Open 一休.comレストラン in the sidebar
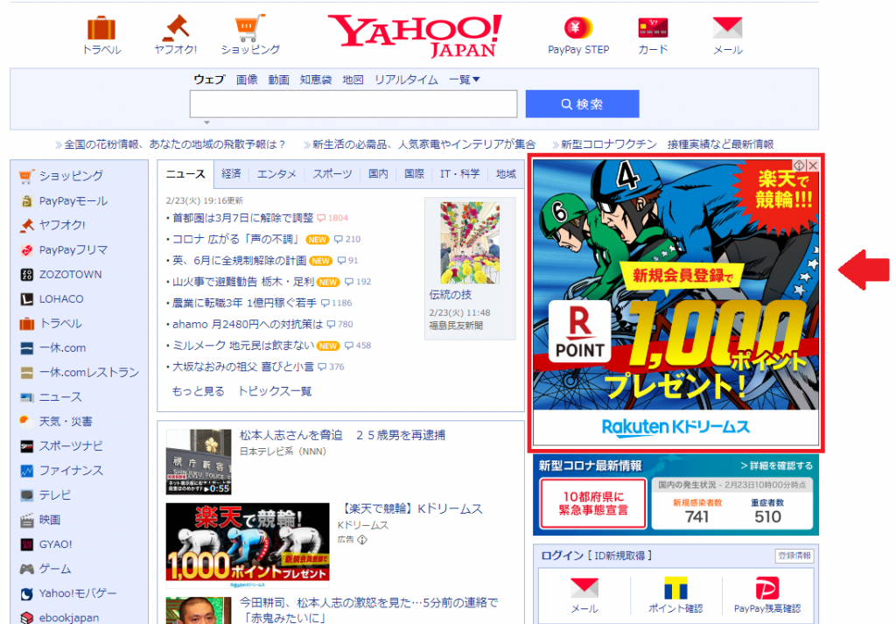The height and width of the screenshot is (624, 896). click(89, 373)
